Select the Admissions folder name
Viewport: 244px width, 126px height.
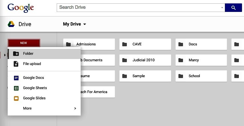[86, 44]
